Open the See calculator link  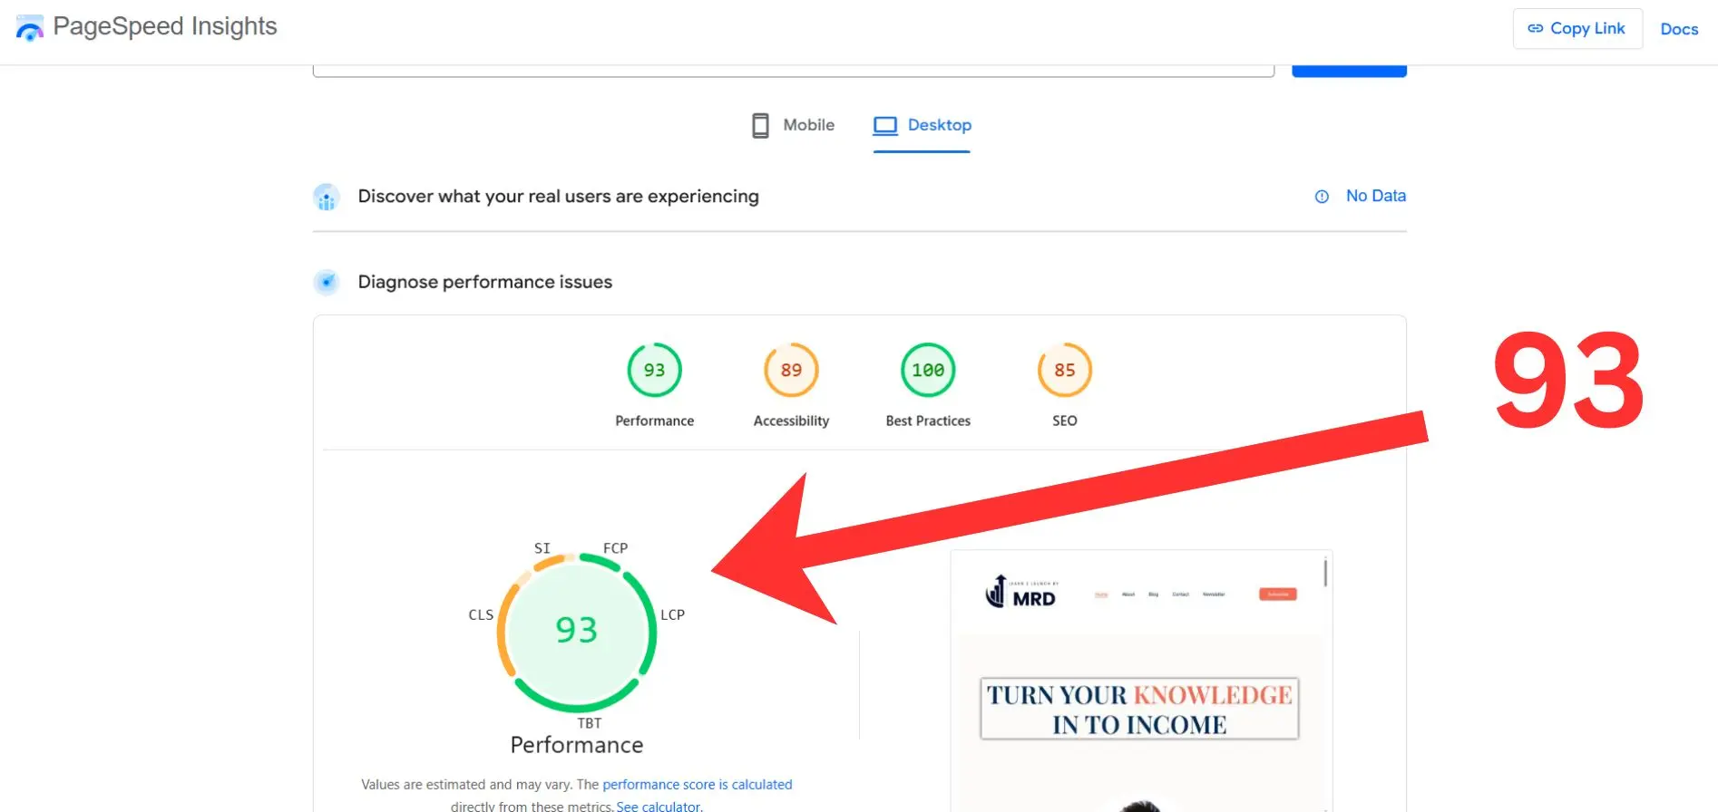659,806
